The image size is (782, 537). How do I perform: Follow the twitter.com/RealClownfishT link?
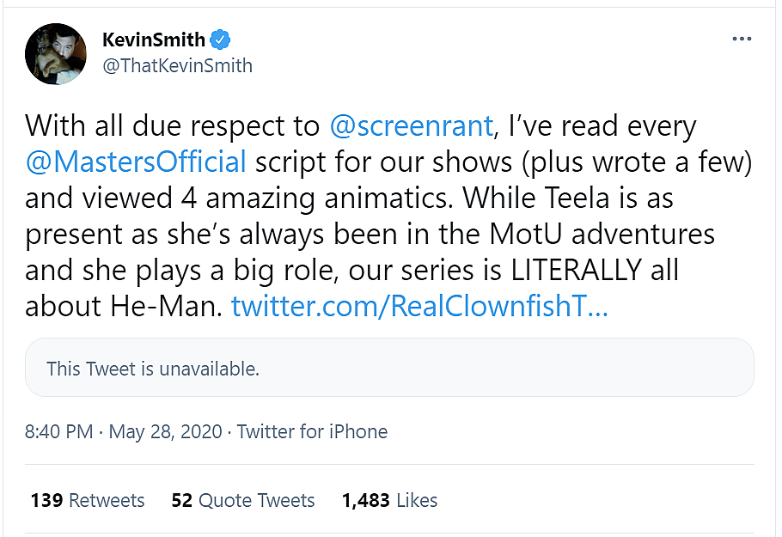[419, 307]
